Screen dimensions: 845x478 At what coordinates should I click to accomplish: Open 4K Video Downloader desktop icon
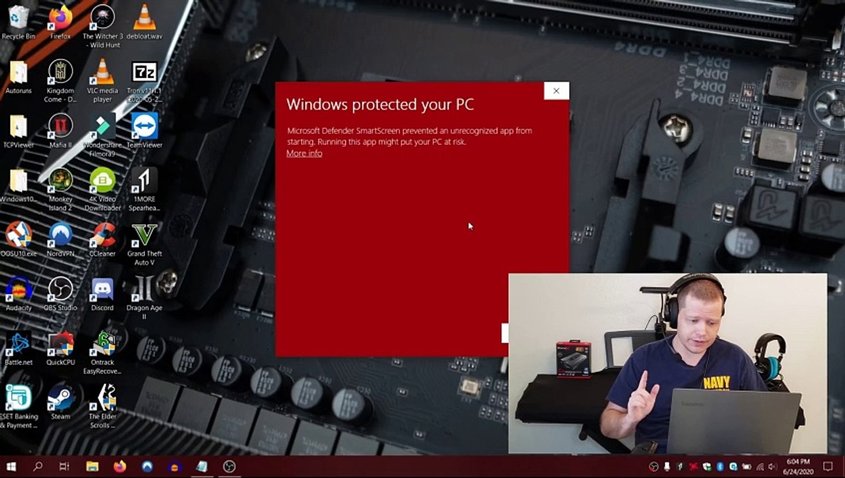(x=102, y=190)
